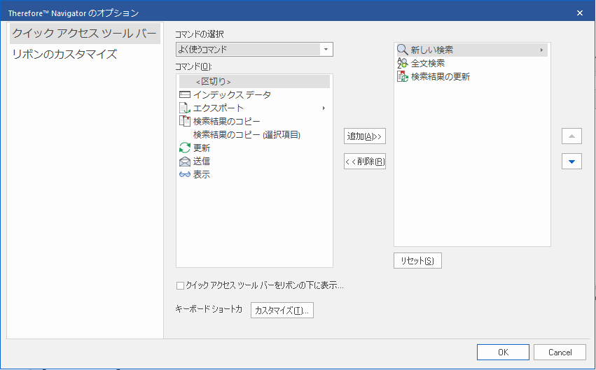
Task: Expand the 新しい検索 submenu arrow
Action: (541, 50)
